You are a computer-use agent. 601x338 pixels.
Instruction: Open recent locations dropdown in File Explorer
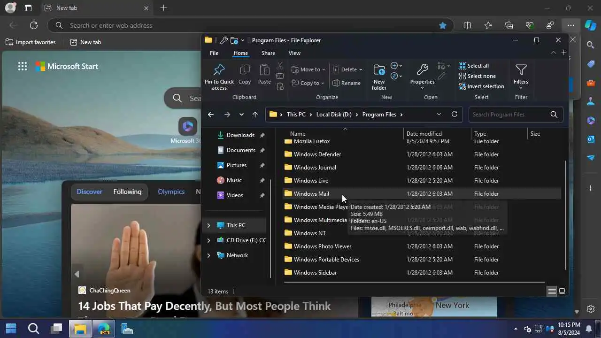pyautogui.click(x=241, y=115)
